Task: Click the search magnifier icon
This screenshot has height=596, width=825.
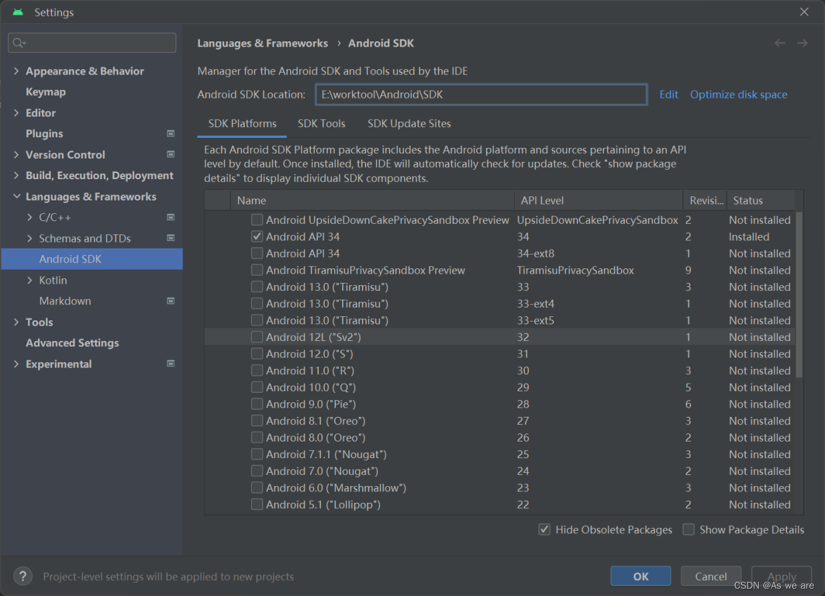Action: click(18, 43)
